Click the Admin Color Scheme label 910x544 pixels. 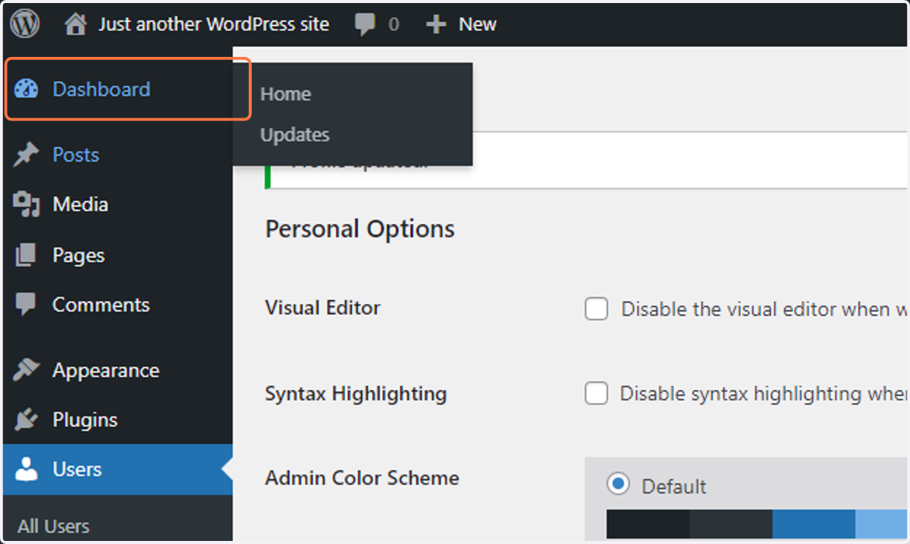362,478
